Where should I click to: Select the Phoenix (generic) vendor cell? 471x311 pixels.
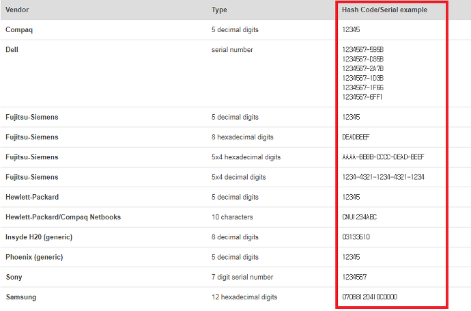point(34,257)
